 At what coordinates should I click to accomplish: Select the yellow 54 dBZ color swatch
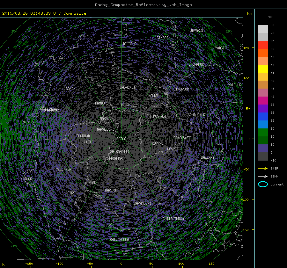[263, 69]
